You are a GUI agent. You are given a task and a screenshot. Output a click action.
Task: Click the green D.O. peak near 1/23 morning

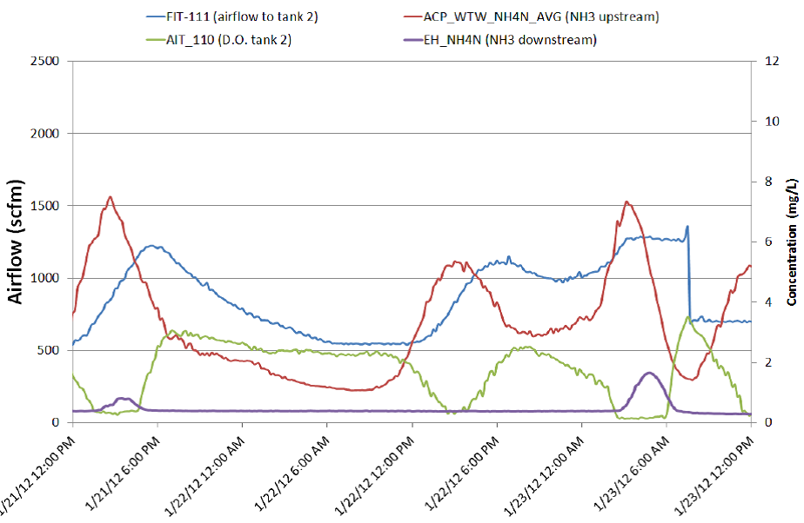(x=688, y=317)
